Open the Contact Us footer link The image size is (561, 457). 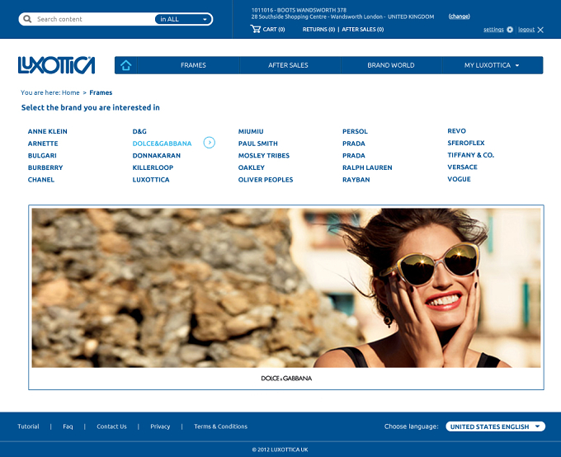[x=111, y=426]
